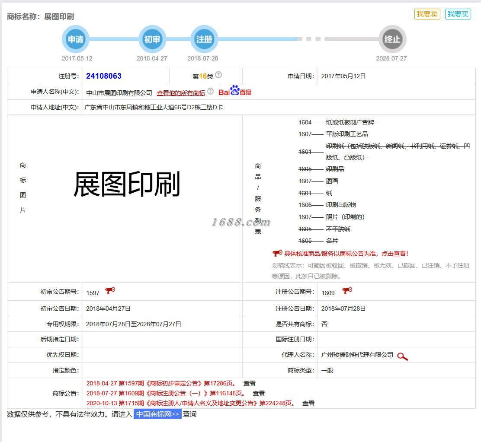Click the 注册 timeline stage circle
Screen dimensions: 481x442
(x=204, y=39)
